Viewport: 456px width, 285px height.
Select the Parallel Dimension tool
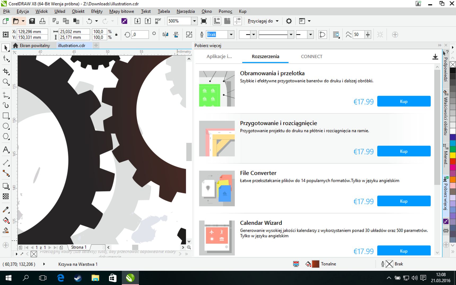tap(6, 163)
